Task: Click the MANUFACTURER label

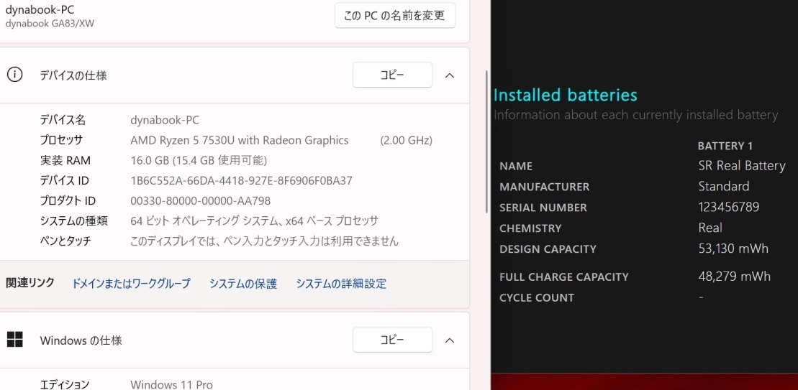Action: pyautogui.click(x=545, y=187)
